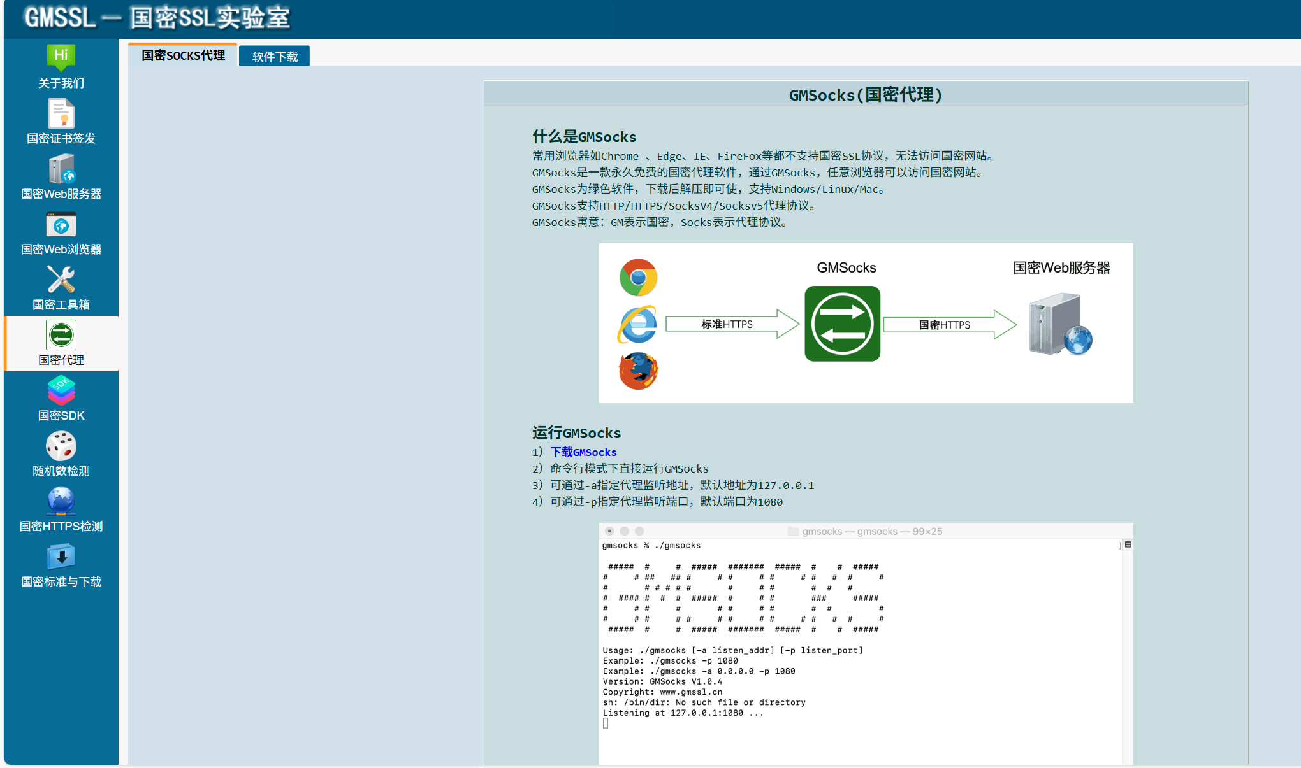Click the 下载GMSocks link
The height and width of the screenshot is (768, 1301).
pyautogui.click(x=583, y=452)
